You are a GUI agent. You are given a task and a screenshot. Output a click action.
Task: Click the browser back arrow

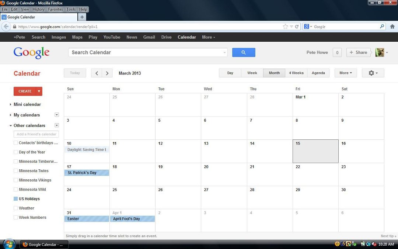6,27
